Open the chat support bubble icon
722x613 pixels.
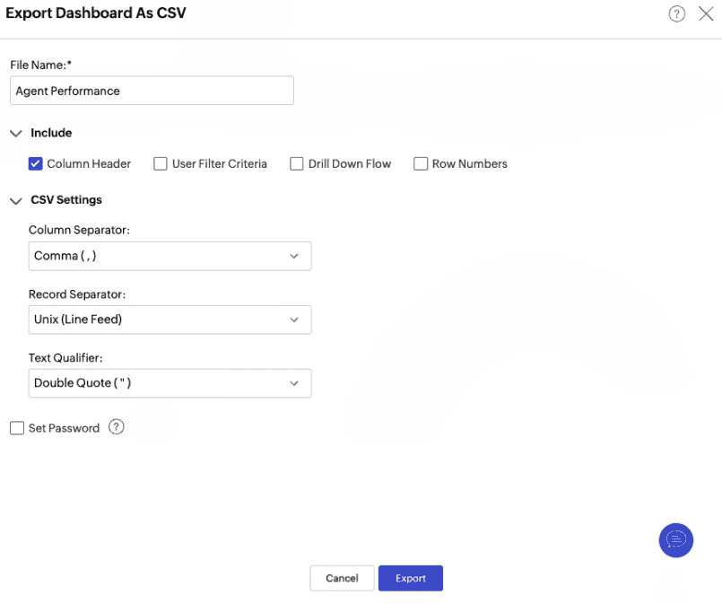pyautogui.click(x=675, y=540)
